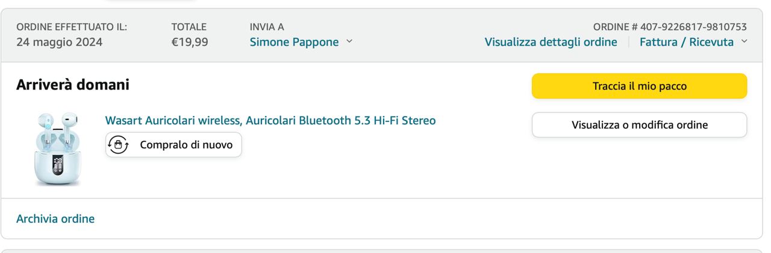Image resolution: width=771 pixels, height=253 pixels.
Task: Click the order date 24 maggio 2024
Action: point(59,42)
